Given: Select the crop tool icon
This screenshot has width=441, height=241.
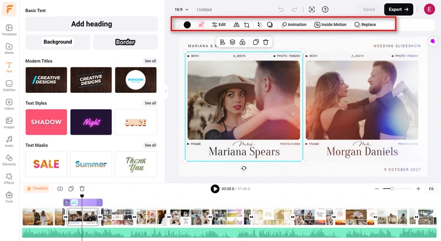Looking at the screenshot, I should 247,25.
